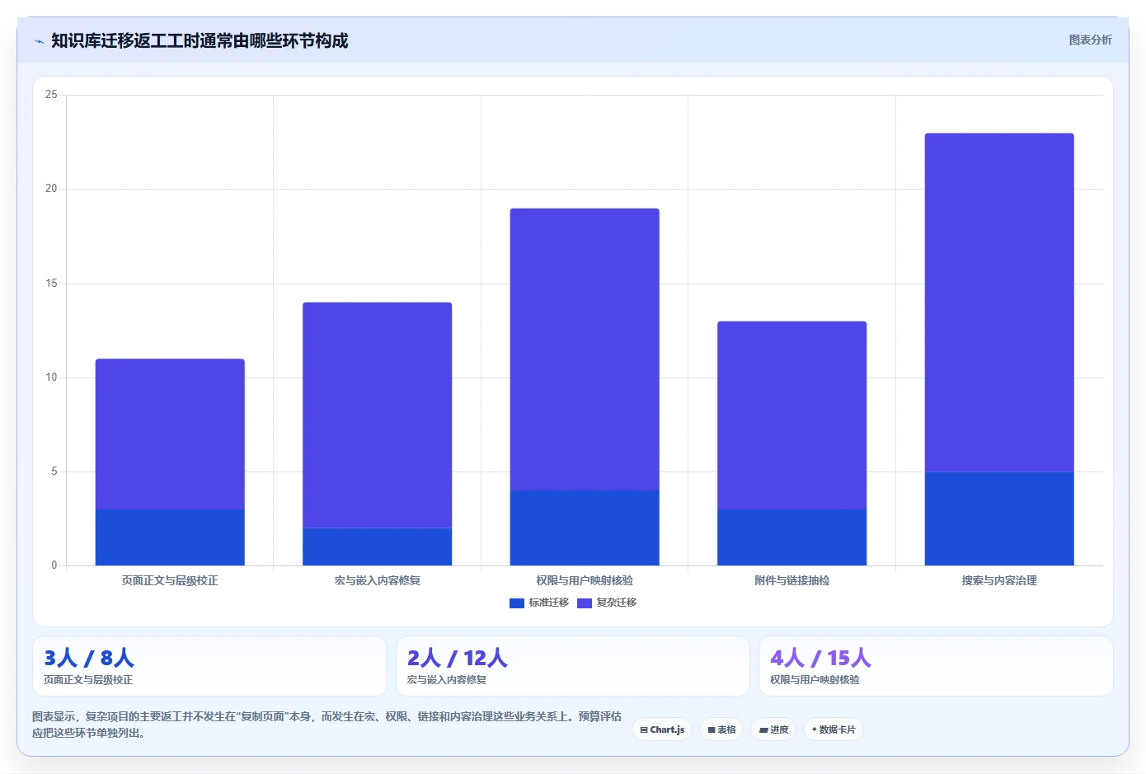This screenshot has height=774, width=1146.
Task: Click the 复杂迁移 bar segment for 宏与嵌入内容修复
Action: [378, 415]
